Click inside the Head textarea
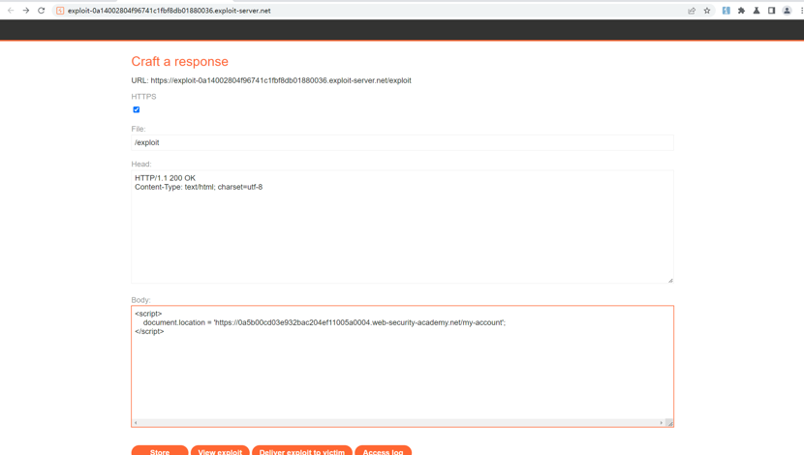804x455 pixels. 403,227
